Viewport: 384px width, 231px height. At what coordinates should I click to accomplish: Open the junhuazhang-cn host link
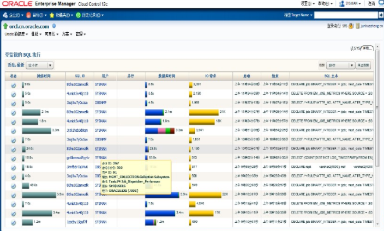(x=371, y=26)
